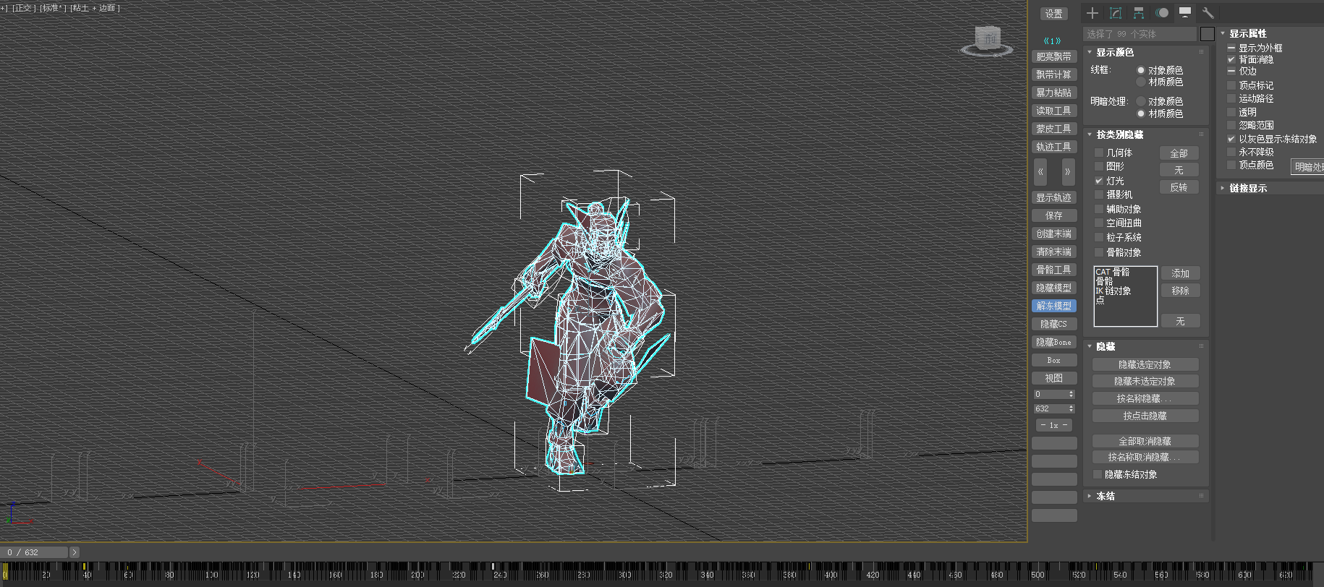Toggle the 骨骼对象 checkbox
Viewport: 1324px width, 587px height.
pos(1099,252)
